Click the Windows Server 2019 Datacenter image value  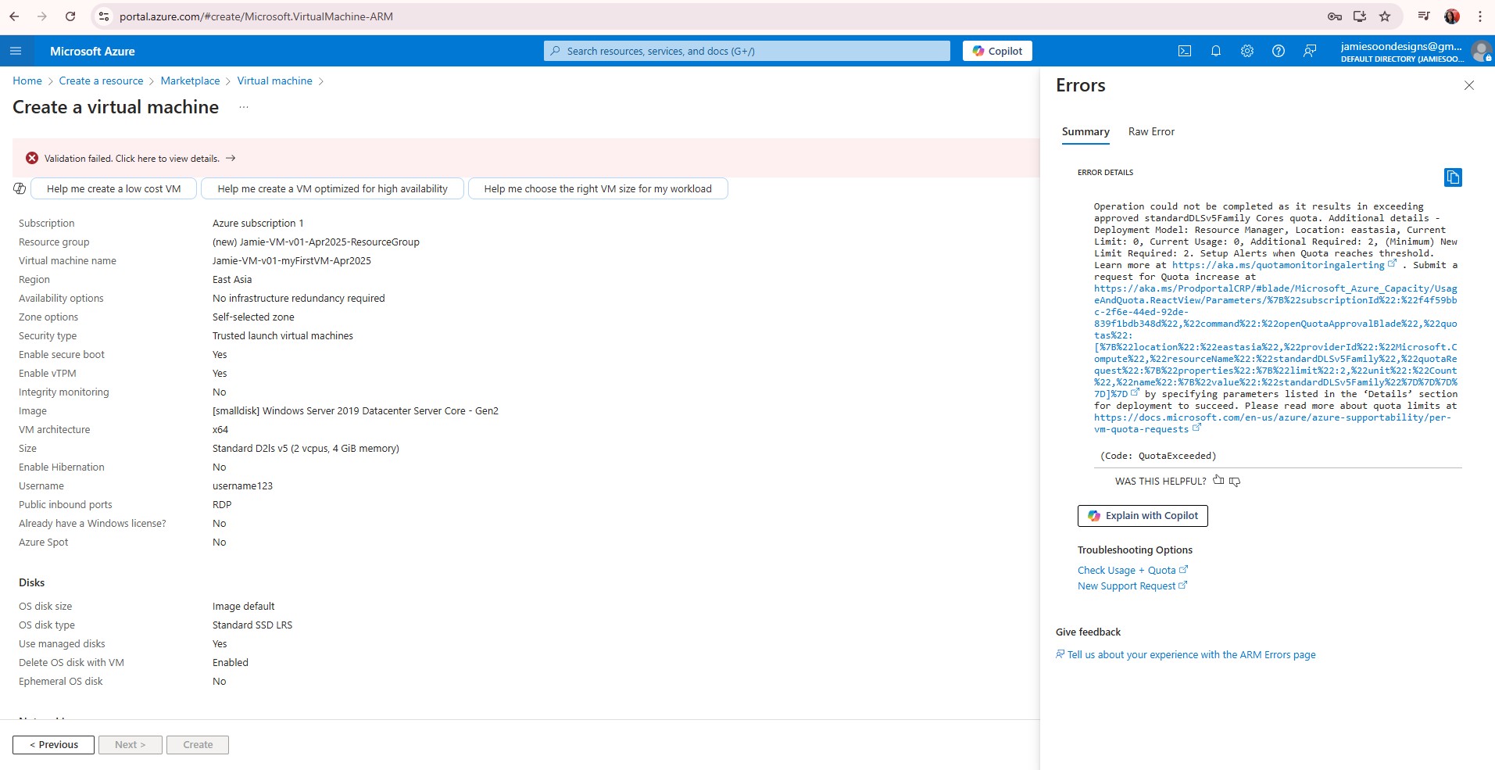(356, 411)
